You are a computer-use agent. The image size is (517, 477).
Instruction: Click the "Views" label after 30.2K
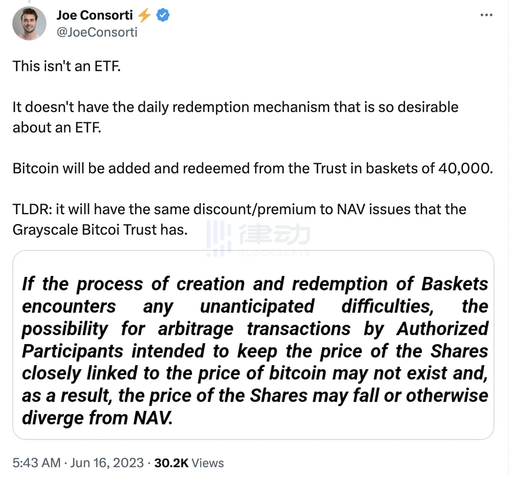click(208, 463)
